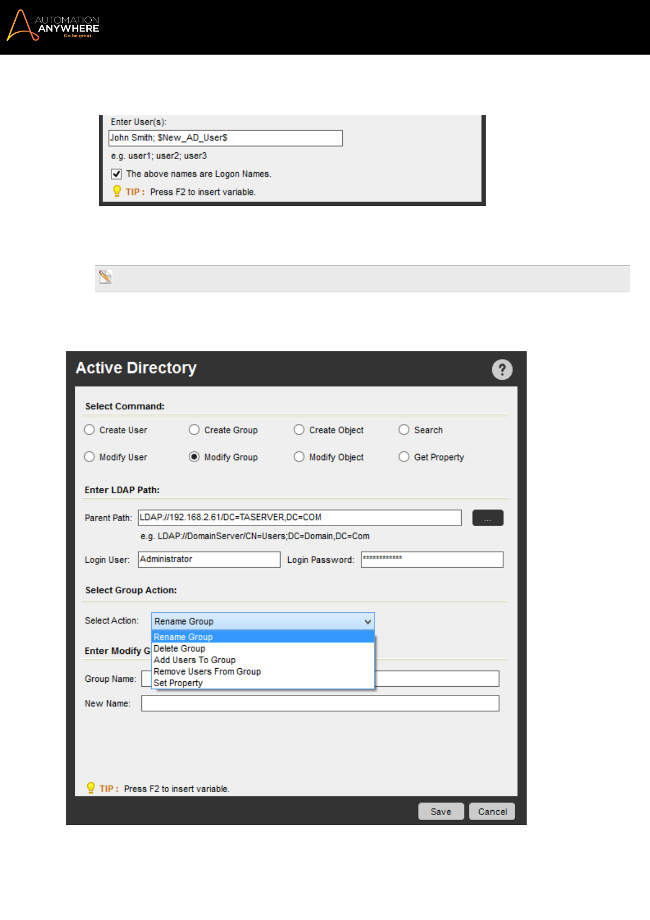Click into the Parent Path field

point(300,517)
